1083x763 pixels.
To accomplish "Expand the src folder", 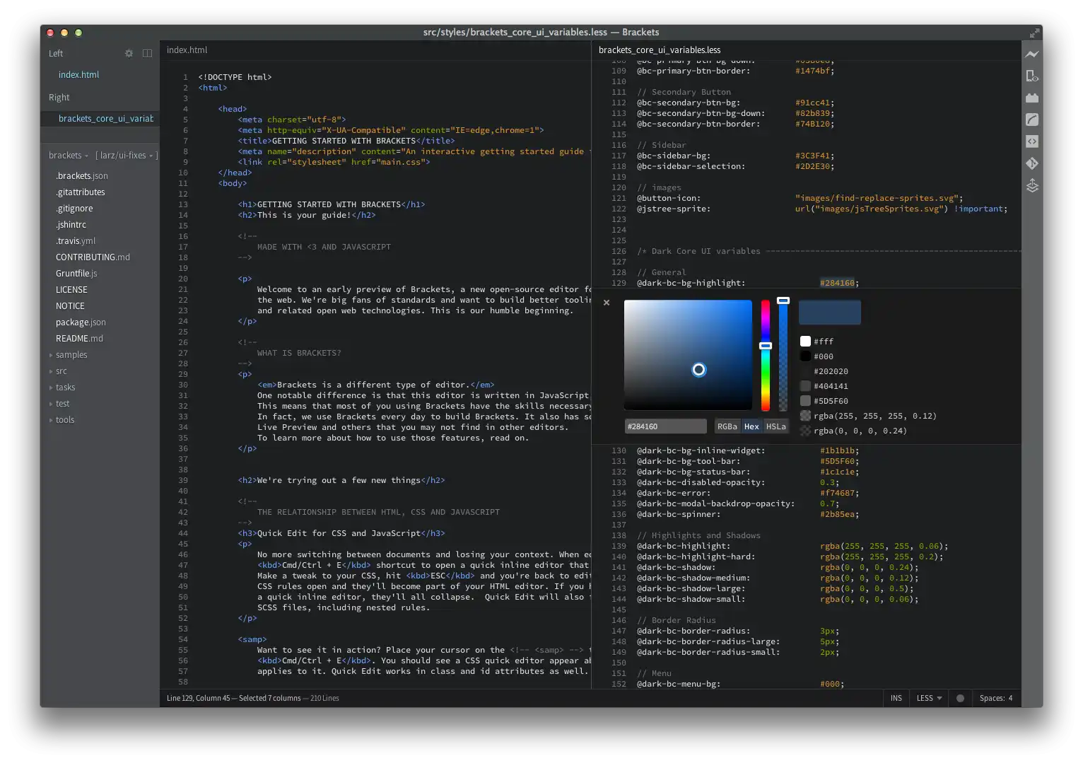I will point(61,371).
